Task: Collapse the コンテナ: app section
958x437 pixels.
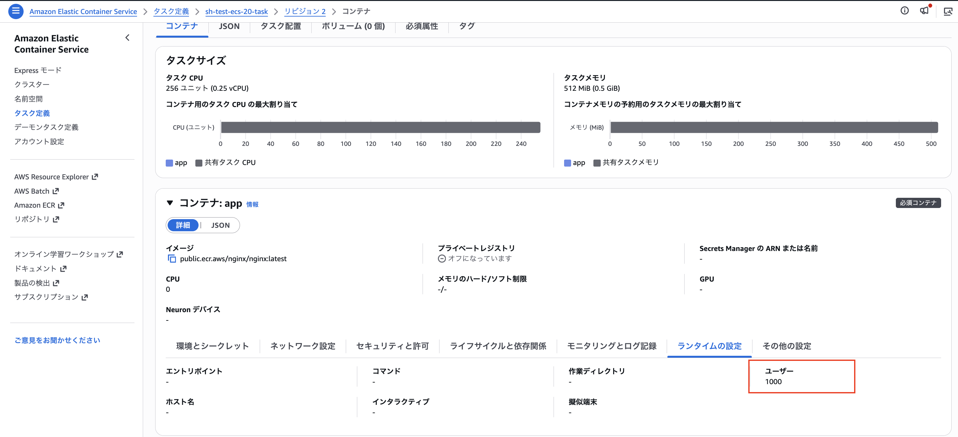Action: [x=170, y=203]
